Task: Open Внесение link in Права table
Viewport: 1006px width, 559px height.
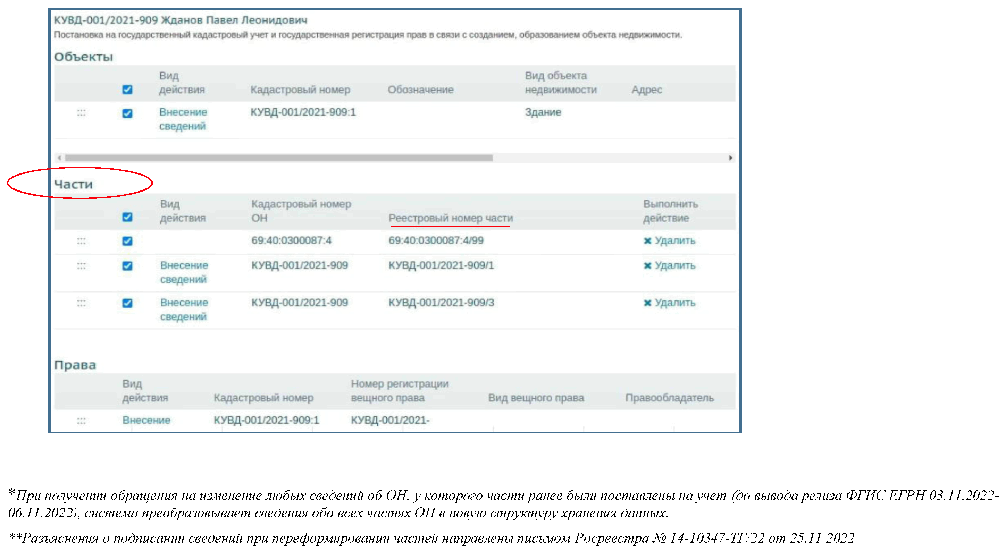Action: point(146,421)
